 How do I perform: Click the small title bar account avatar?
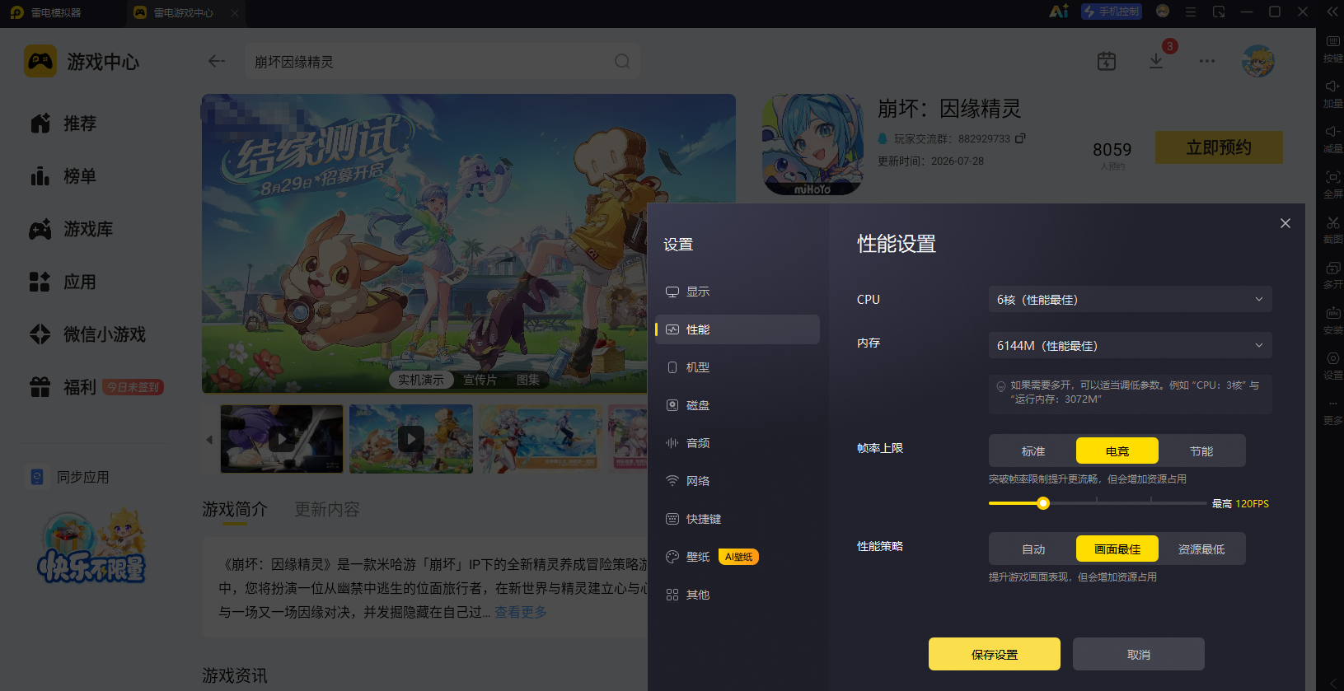click(x=1163, y=12)
